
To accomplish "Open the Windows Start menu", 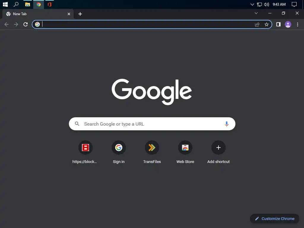I will point(5,4).
